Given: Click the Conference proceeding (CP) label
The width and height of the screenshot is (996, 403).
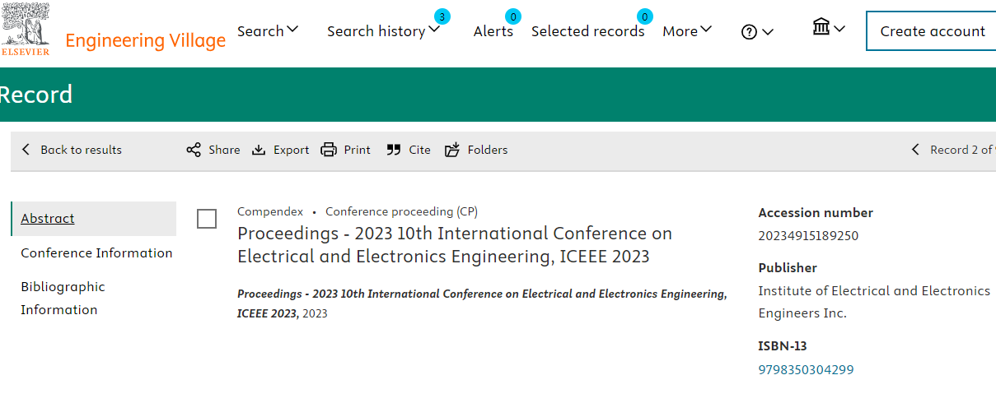Looking at the screenshot, I should (401, 211).
